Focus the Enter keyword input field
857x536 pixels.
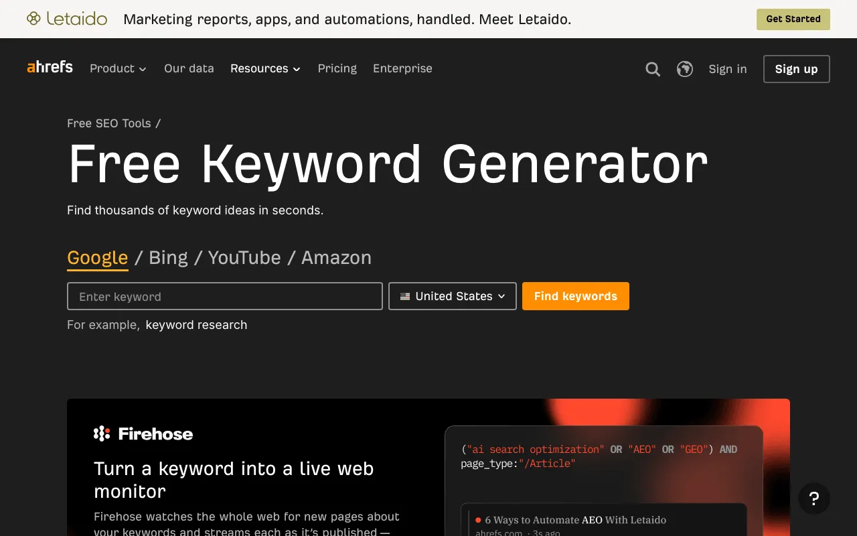[225, 296]
